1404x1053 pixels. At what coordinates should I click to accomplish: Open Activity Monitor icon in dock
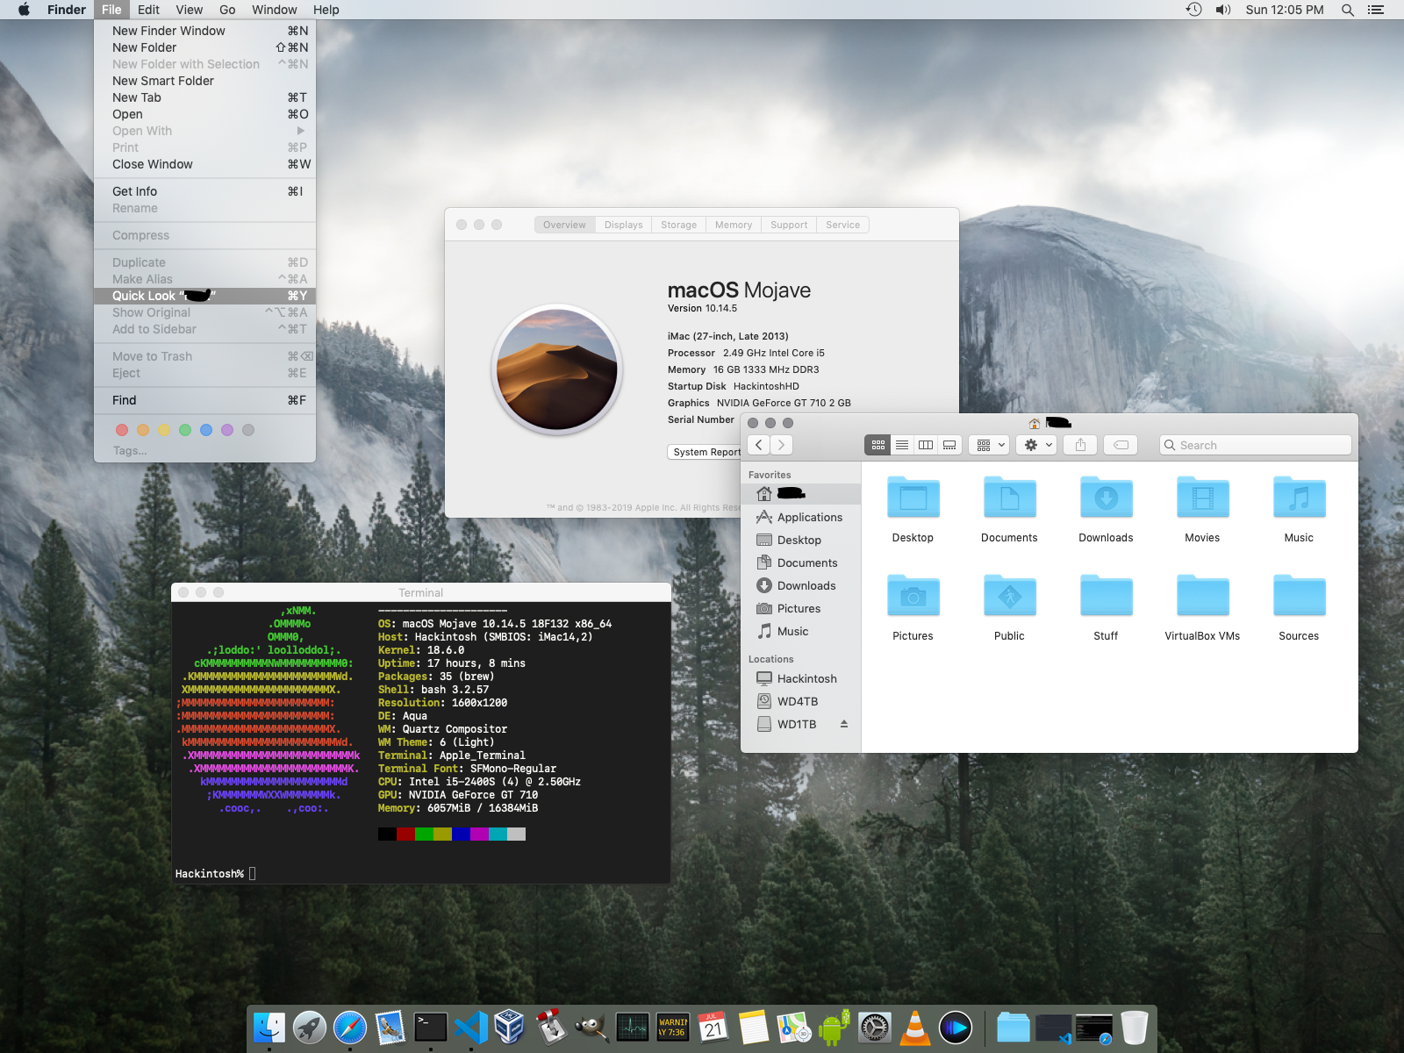pos(633,1028)
